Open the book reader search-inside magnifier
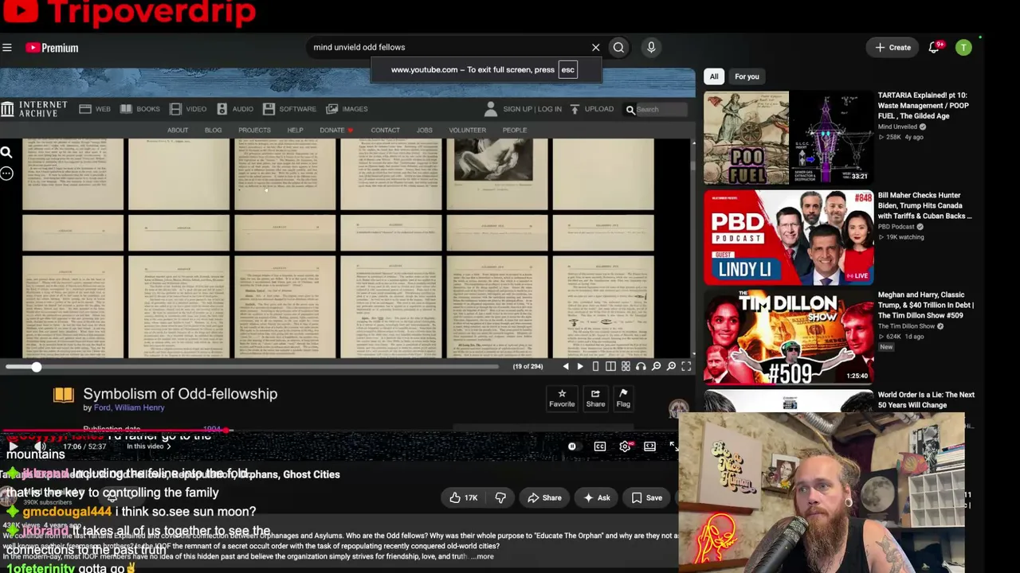The height and width of the screenshot is (573, 1020). [6, 152]
